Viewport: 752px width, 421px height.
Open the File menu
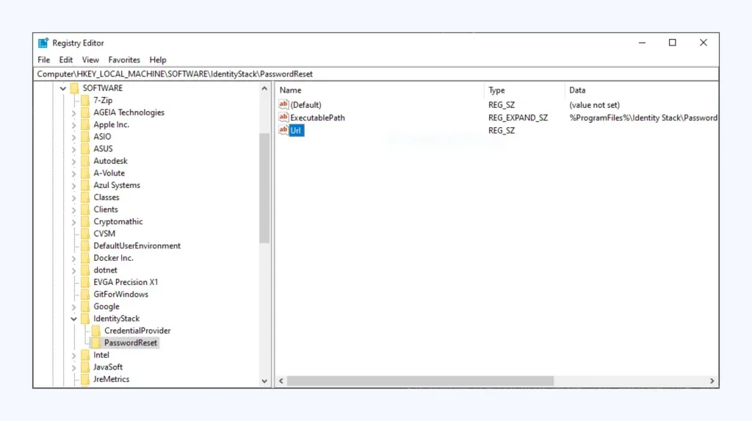43,60
